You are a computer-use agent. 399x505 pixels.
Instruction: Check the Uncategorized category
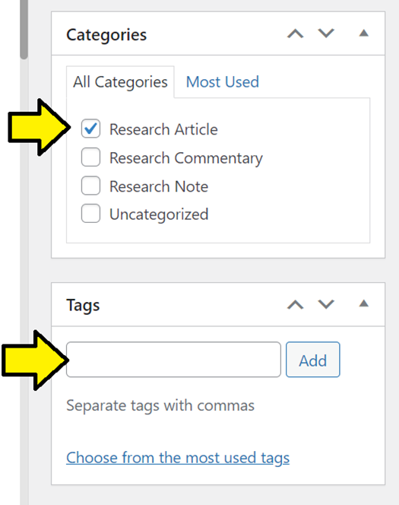90,214
